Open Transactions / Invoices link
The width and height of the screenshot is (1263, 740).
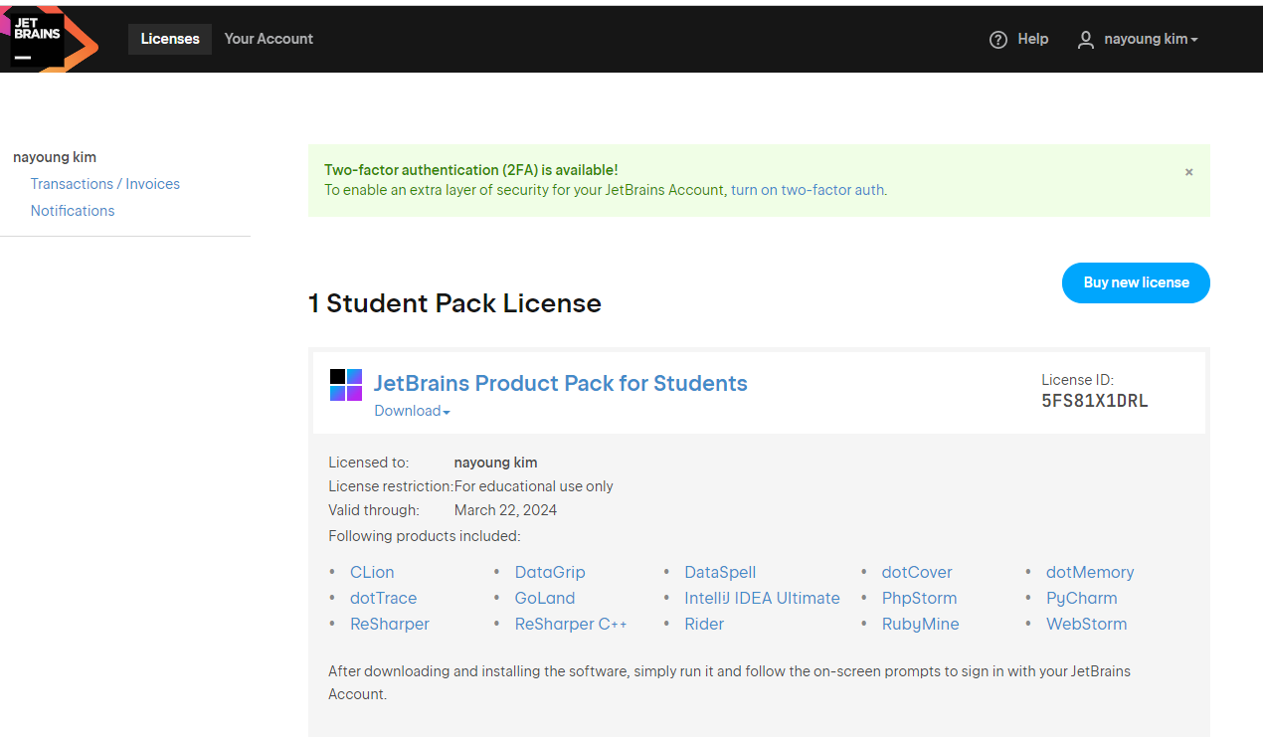(x=105, y=184)
